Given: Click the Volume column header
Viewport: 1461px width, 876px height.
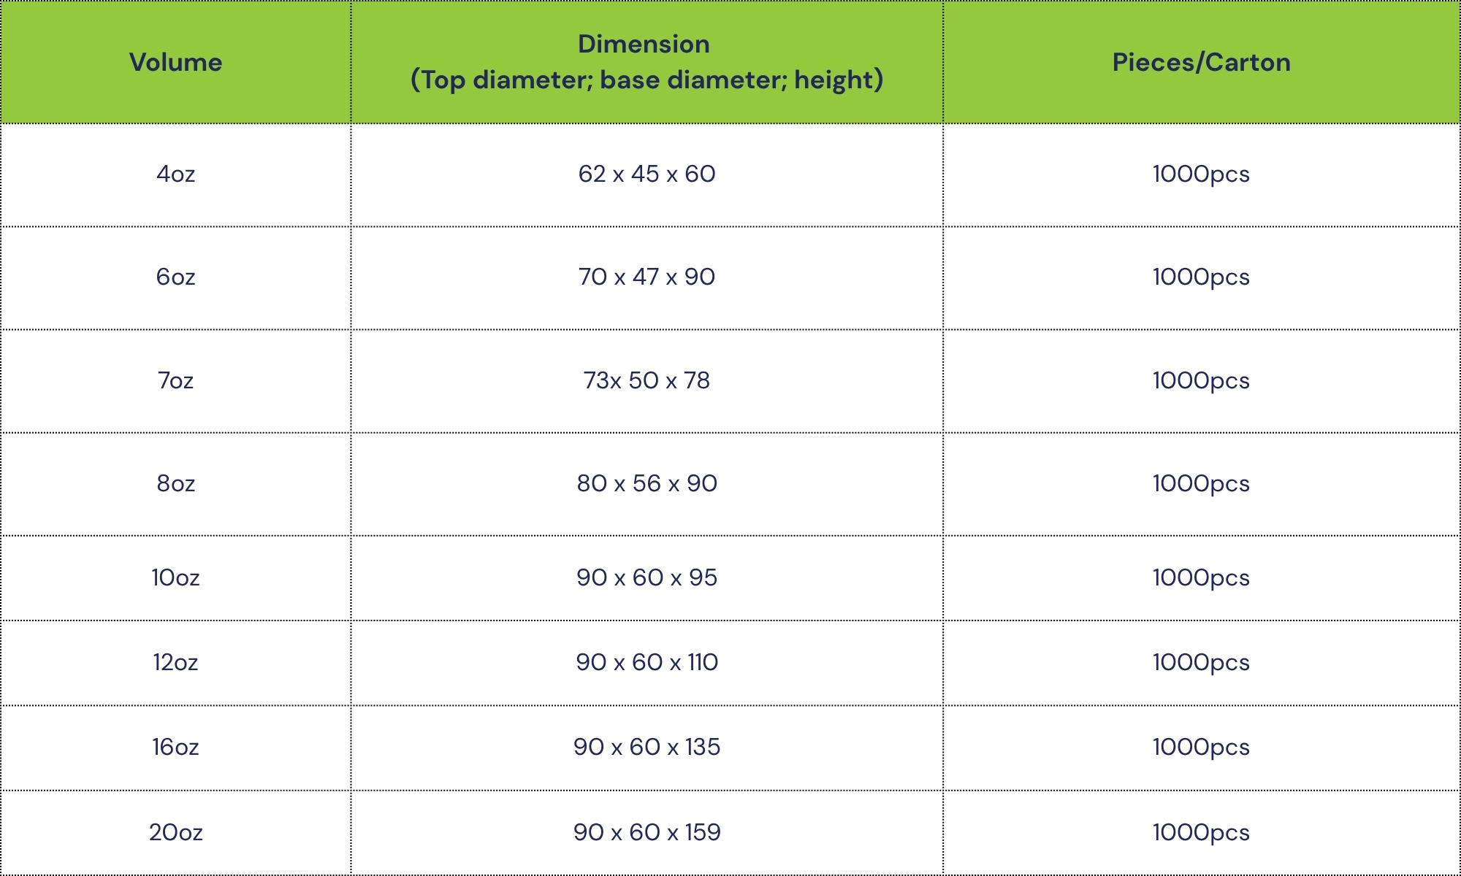Looking at the screenshot, I should (x=175, y=63).
